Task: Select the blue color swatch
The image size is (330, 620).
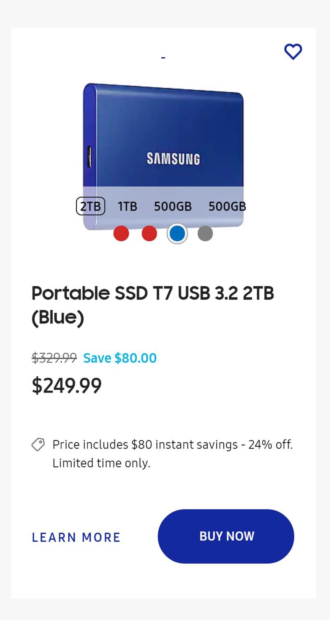Action: [177, 234]
